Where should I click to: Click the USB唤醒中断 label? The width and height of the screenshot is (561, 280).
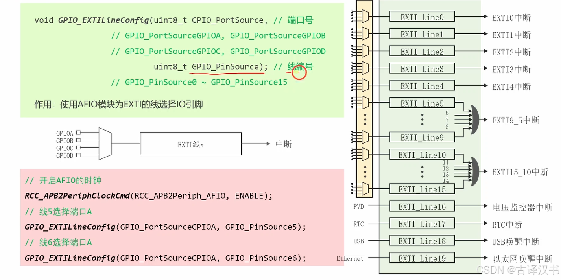516,241
